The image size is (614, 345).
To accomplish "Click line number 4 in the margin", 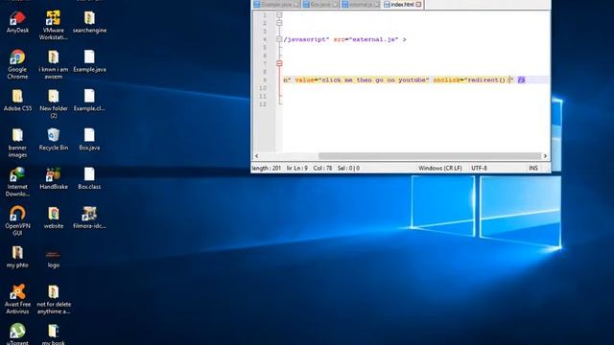I will pos(265,39).
